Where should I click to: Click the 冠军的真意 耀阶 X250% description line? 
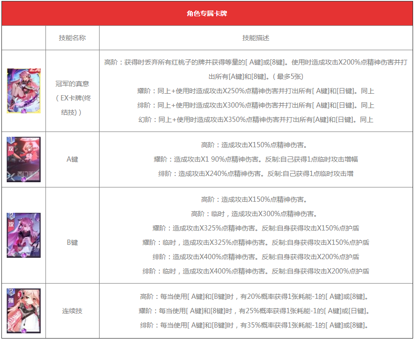[256, 91]
